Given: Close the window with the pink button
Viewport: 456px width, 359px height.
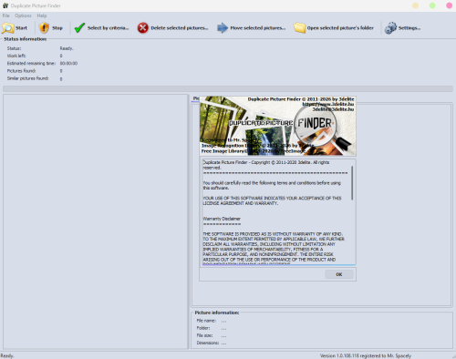Looking at the screenshot, I should pos(449,5).
